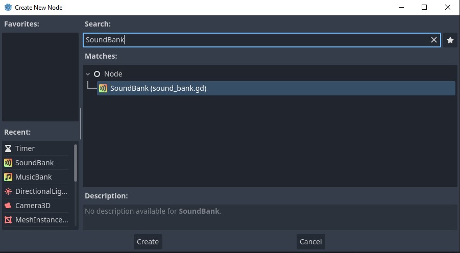The height and width of the screenshot is (253, 460).
Task: Click the MusicBank note icon in Recent
Action: point(8,177)
